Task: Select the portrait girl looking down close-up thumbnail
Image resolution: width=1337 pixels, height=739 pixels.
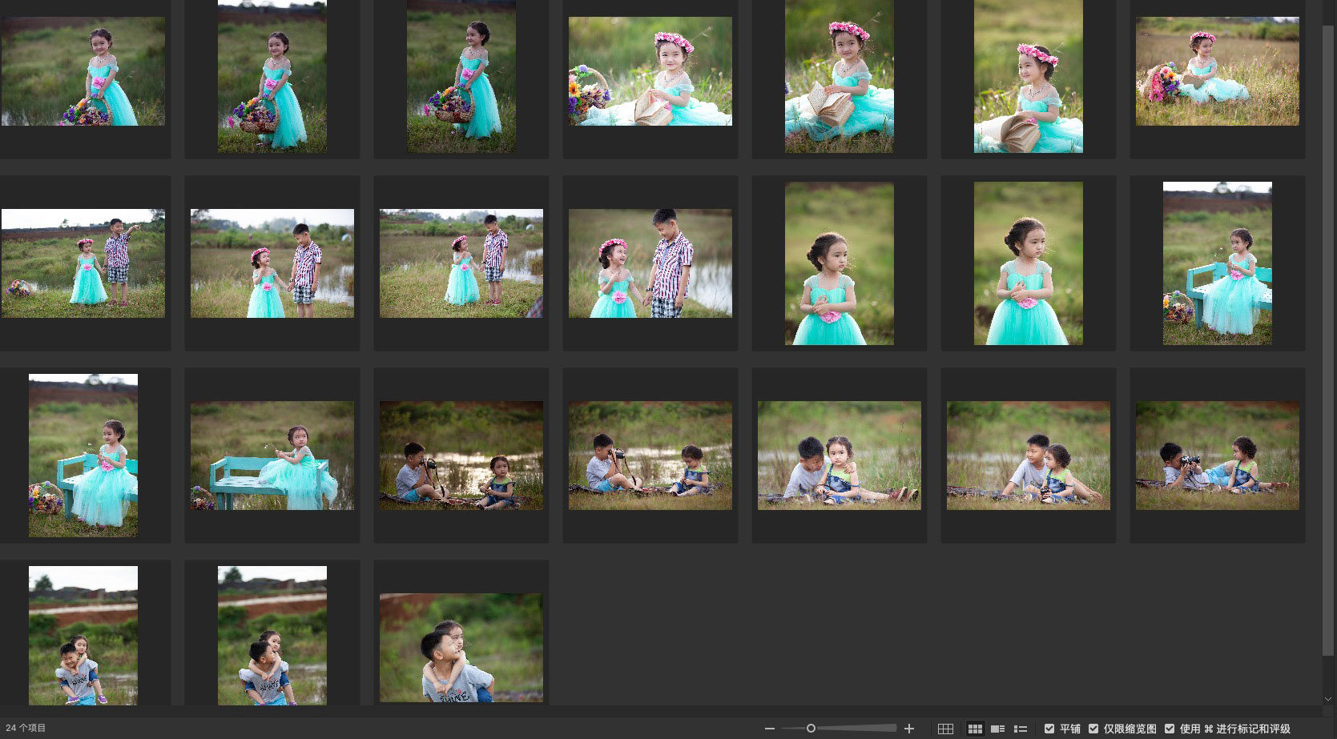Action: (x=839, y=263)
